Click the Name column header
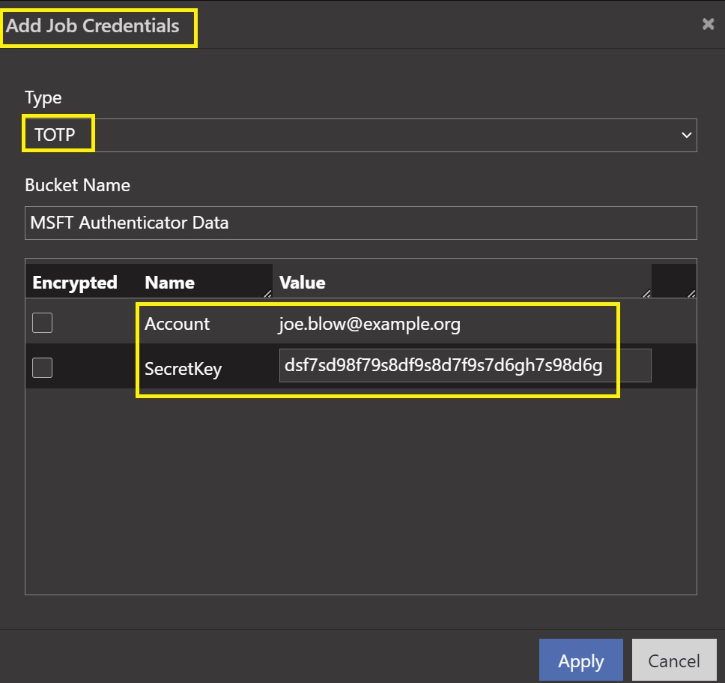Viewport: 725px width, 683px height. pos(170,283)
